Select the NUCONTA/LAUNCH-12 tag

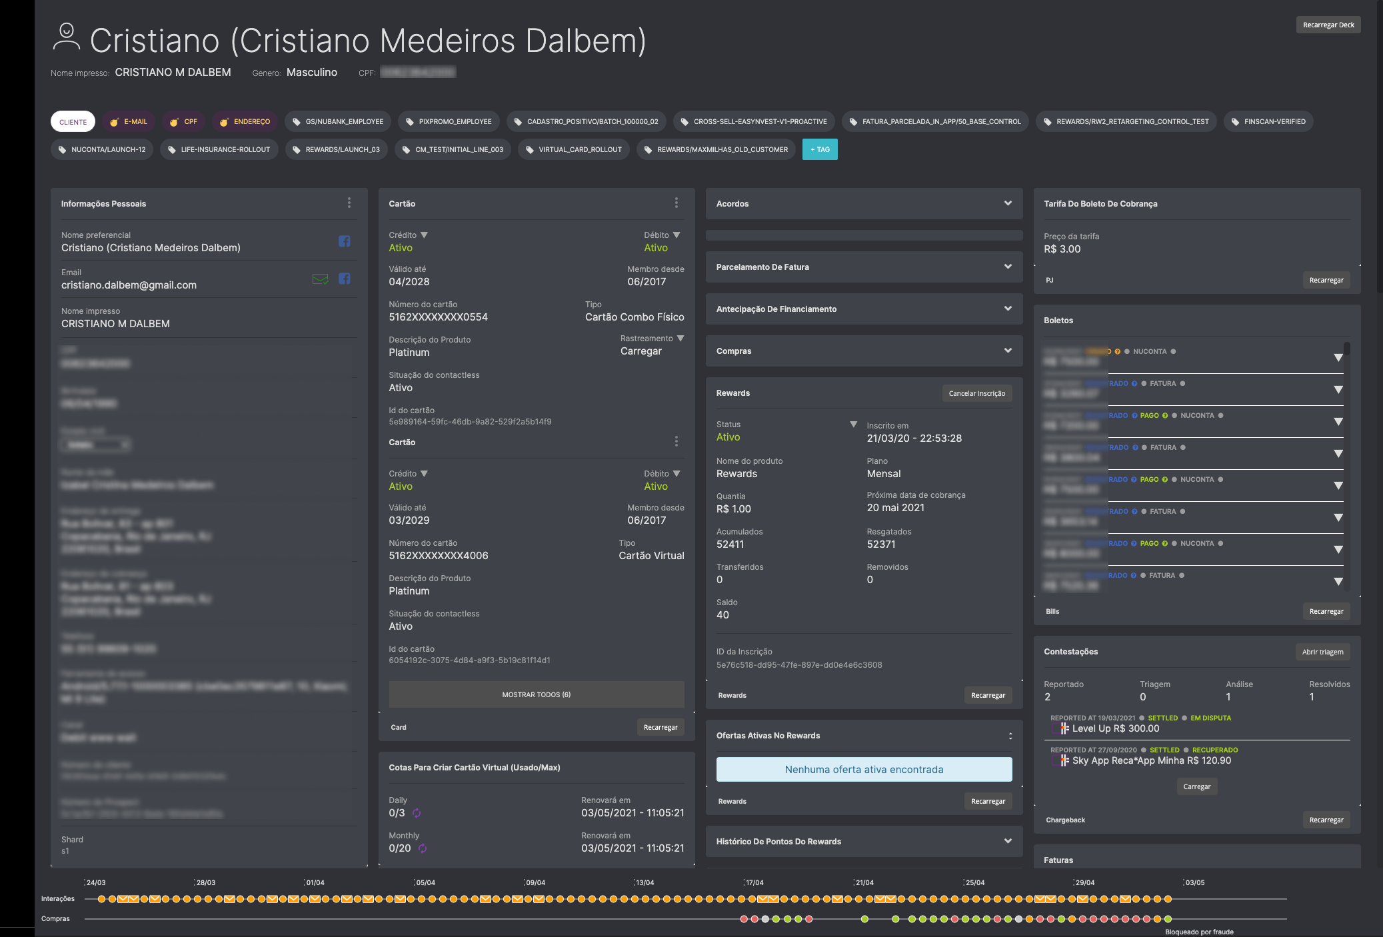pyautogui.click(x=102, y=150)
